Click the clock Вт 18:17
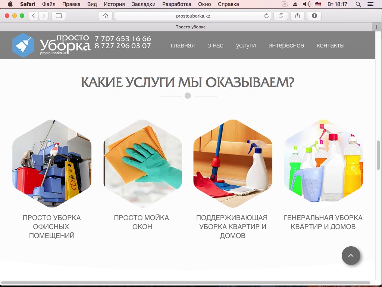This screenshot has width=382, height=287. coord(337,4)
